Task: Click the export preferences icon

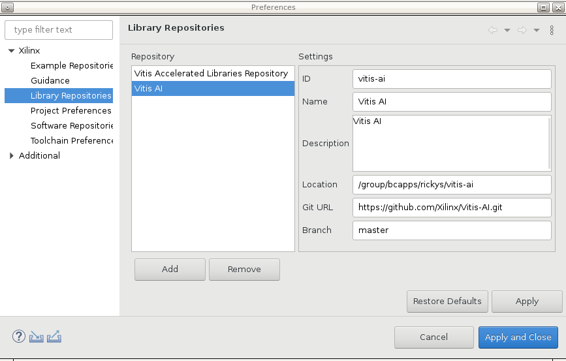Action: click(54, 337)
